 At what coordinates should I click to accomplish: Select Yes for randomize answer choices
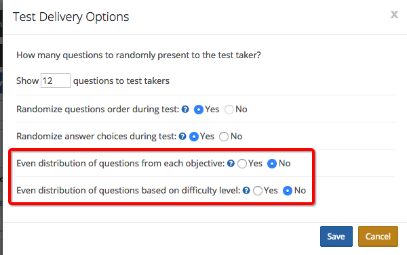coord(194,137)
